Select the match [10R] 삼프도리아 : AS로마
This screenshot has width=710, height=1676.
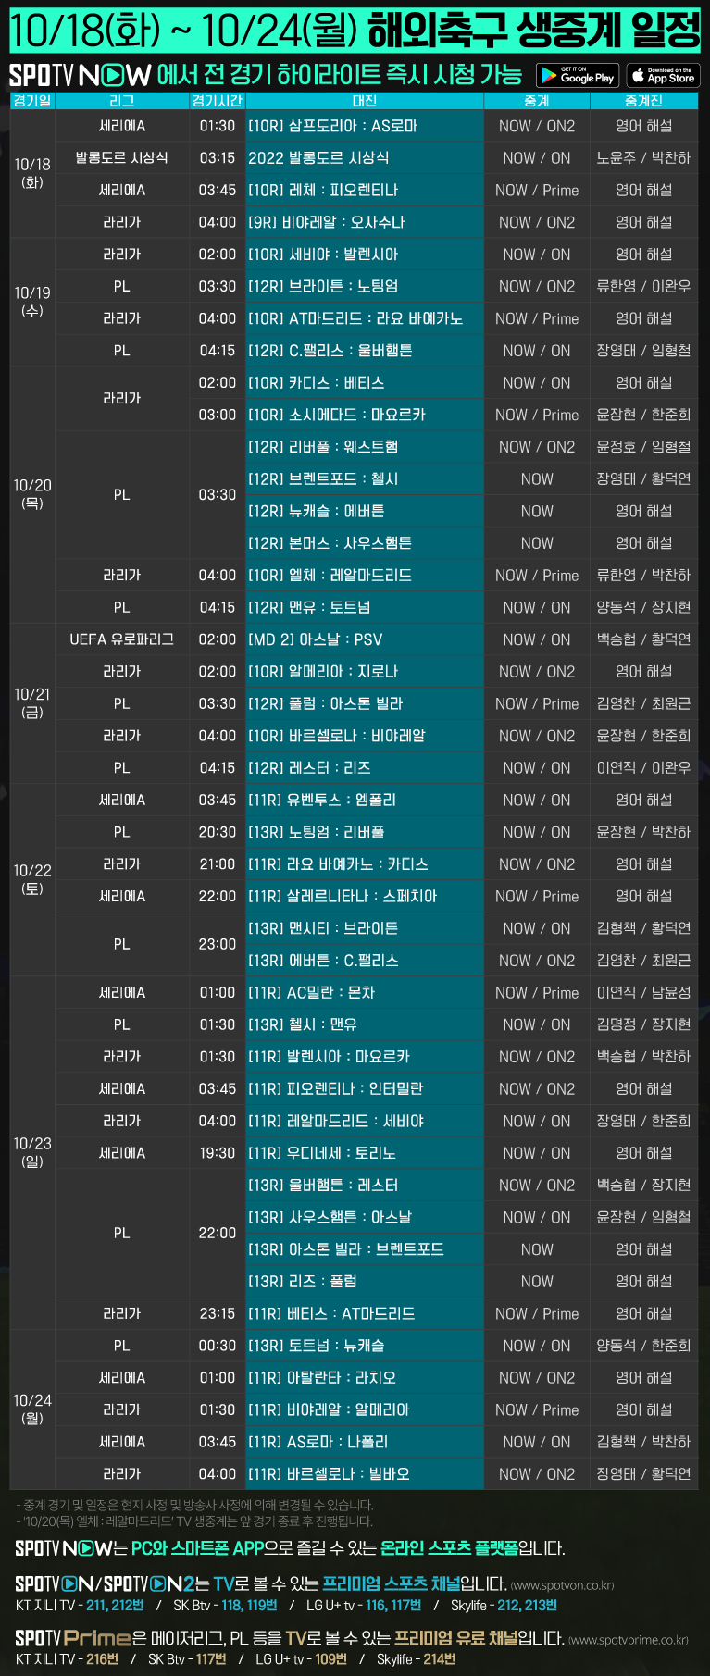[x=365, y=126]
